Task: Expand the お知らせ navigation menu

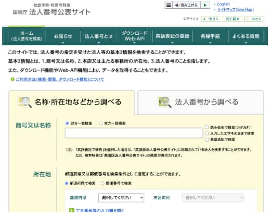Action: point(63,36)
